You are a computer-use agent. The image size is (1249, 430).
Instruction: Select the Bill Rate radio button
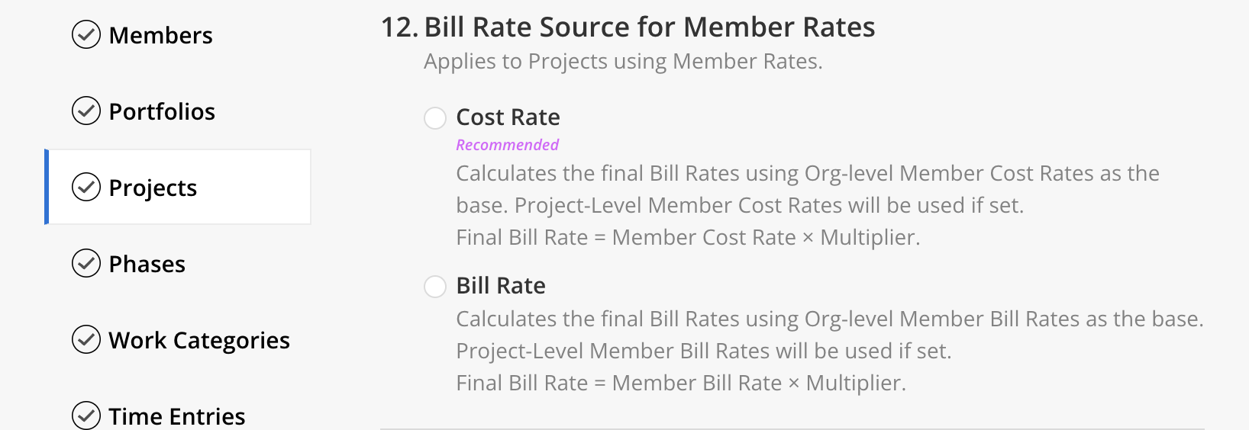[435, 287]
